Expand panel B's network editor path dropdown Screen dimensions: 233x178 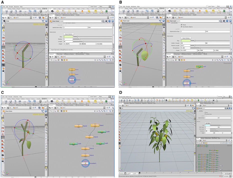click(x=222, y=57)
